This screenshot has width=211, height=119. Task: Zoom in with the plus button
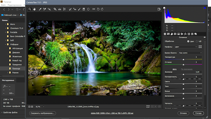[32, 107]
